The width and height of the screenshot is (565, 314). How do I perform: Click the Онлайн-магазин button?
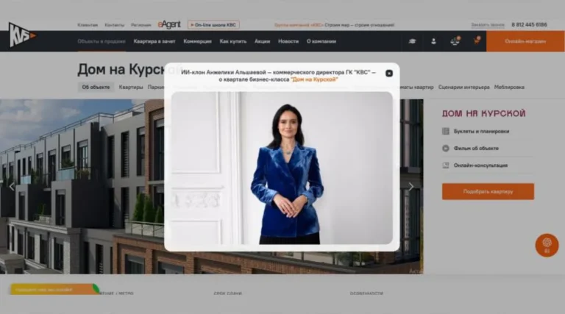click(x=525, y=41)
